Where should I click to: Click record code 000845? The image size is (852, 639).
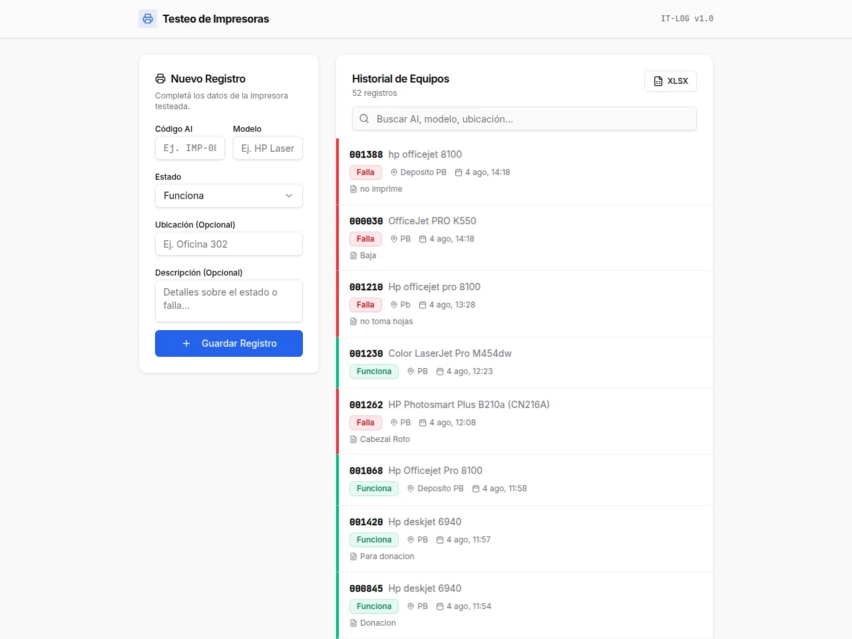(366, 588)
